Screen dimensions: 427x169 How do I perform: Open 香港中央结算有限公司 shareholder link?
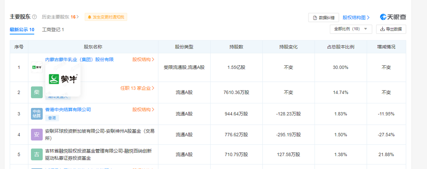[x=68, y=110]
